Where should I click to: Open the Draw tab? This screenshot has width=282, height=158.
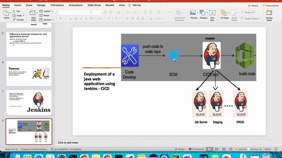tap(29, 5)
